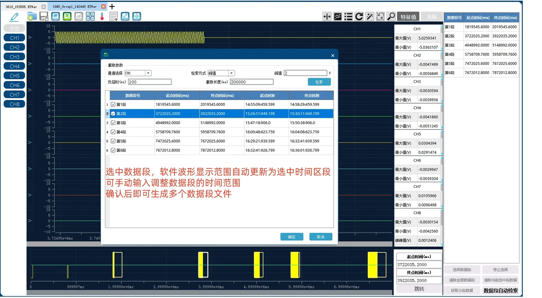Click the 清除全部数据段 button

462,280
